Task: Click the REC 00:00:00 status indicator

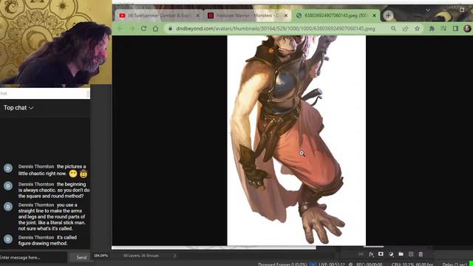Action: [x=370, y=265]
